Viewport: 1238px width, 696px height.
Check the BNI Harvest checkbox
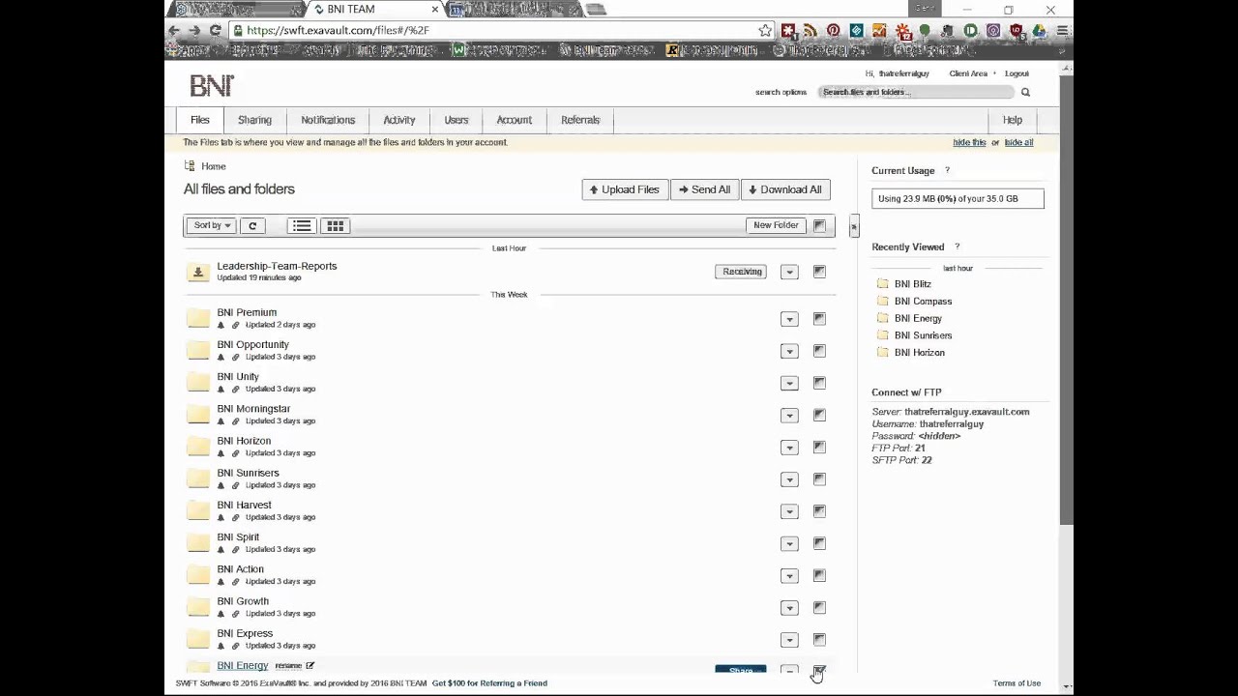[819, 510]
